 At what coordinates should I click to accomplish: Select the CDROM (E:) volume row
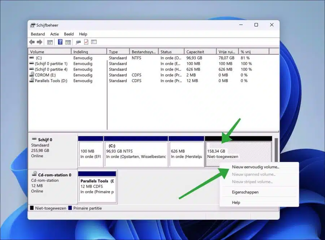click(153, 75)
